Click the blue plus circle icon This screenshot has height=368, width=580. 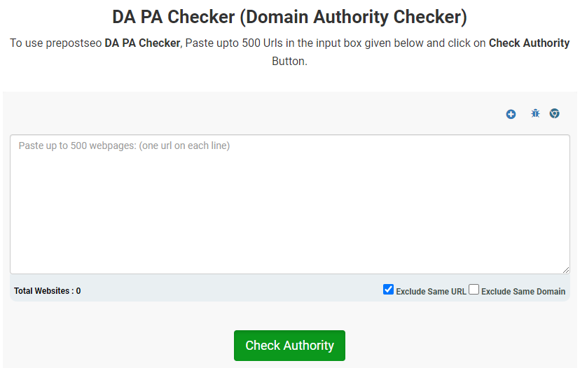pos(511,114)
